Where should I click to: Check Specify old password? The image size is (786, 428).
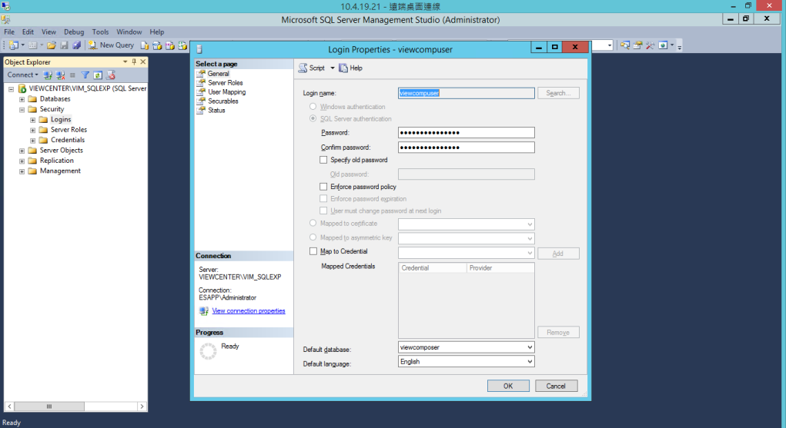click(x=323, y=160)
